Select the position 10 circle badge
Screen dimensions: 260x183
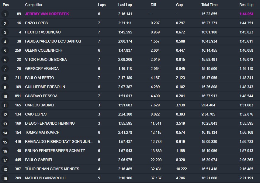tap(5, 96)
